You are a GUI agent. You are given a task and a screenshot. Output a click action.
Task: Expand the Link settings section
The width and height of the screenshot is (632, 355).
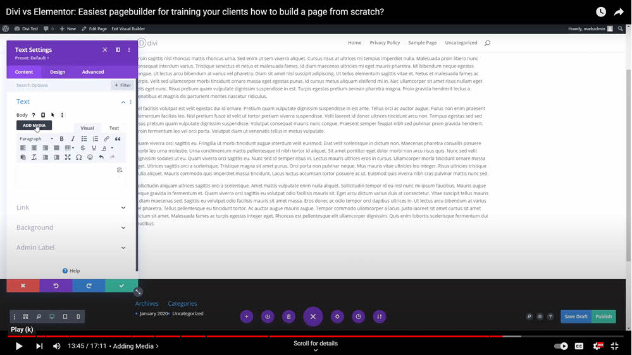click(x=70, y=207)
